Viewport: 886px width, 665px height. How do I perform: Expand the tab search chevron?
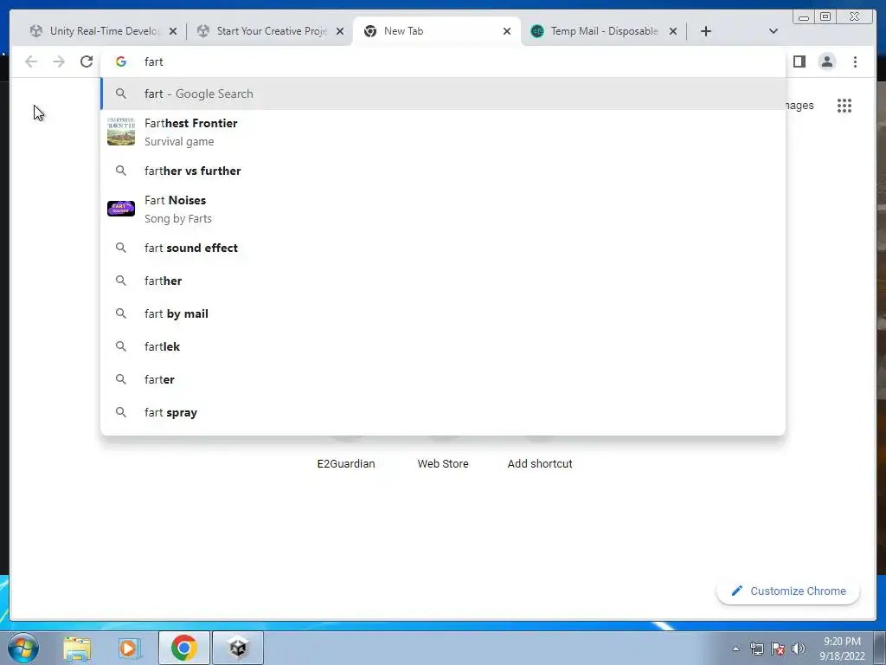774,31
